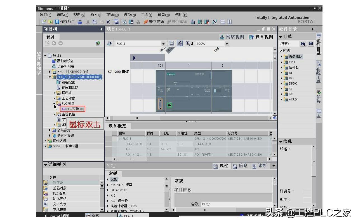Expand the 工艺对象 folder
Screen dimensions: 358x224
tap(55, 98)
